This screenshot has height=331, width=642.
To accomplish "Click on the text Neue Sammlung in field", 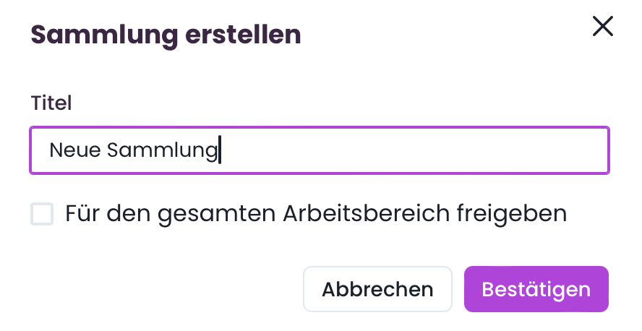I will (134, 150).
